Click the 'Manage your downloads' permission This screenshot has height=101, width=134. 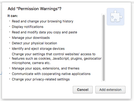coord(31,38)
